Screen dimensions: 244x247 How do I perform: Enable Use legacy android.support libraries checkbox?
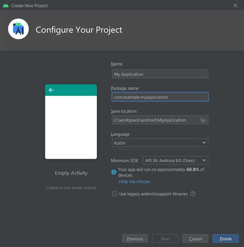[114, 194]
